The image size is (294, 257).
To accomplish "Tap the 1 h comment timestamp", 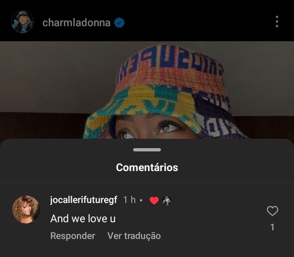I will pyautogui.click(x=129, y=200).
